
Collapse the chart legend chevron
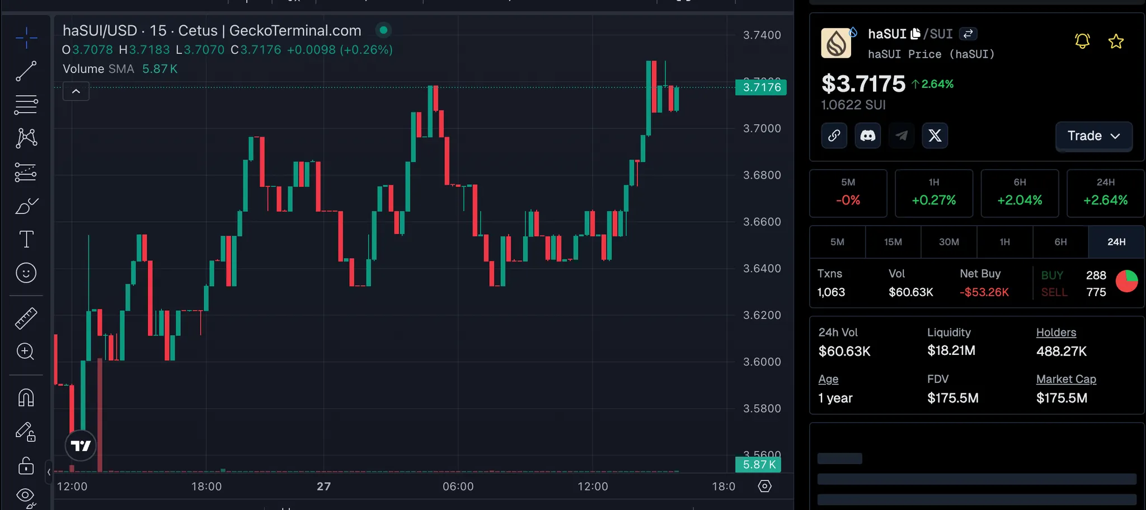[x=76, y=91]
